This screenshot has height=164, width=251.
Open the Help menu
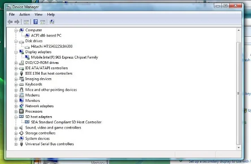click(51, 14)
